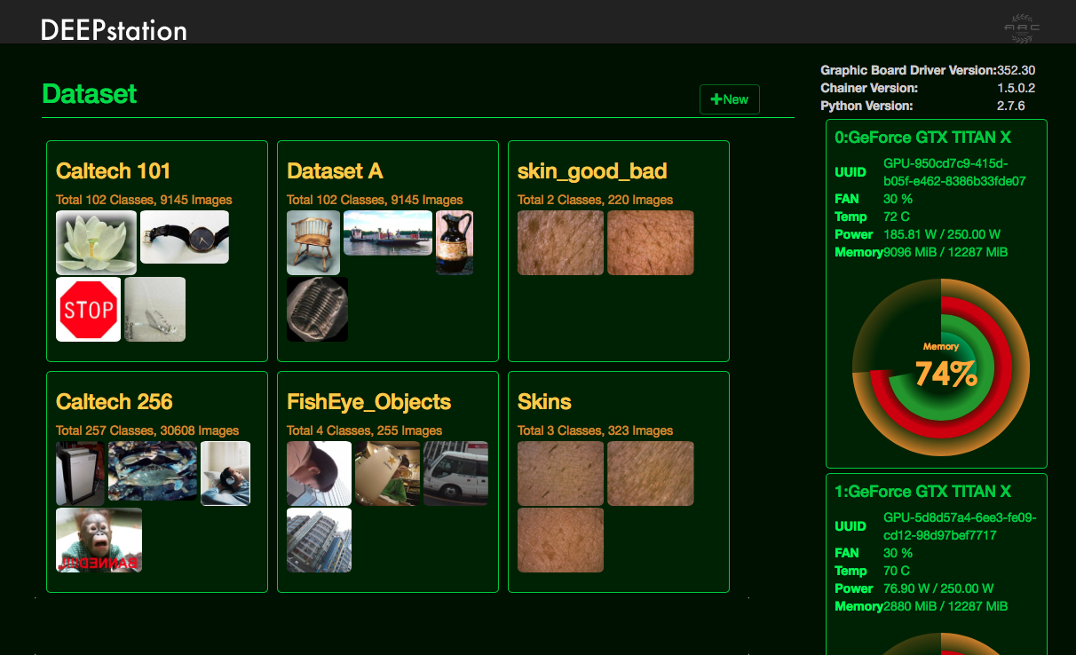Screen dimensions: 1076x655
Task: Click GPU 1 UUID starting GPU-5d8d57a4
Action: (960, 526)
